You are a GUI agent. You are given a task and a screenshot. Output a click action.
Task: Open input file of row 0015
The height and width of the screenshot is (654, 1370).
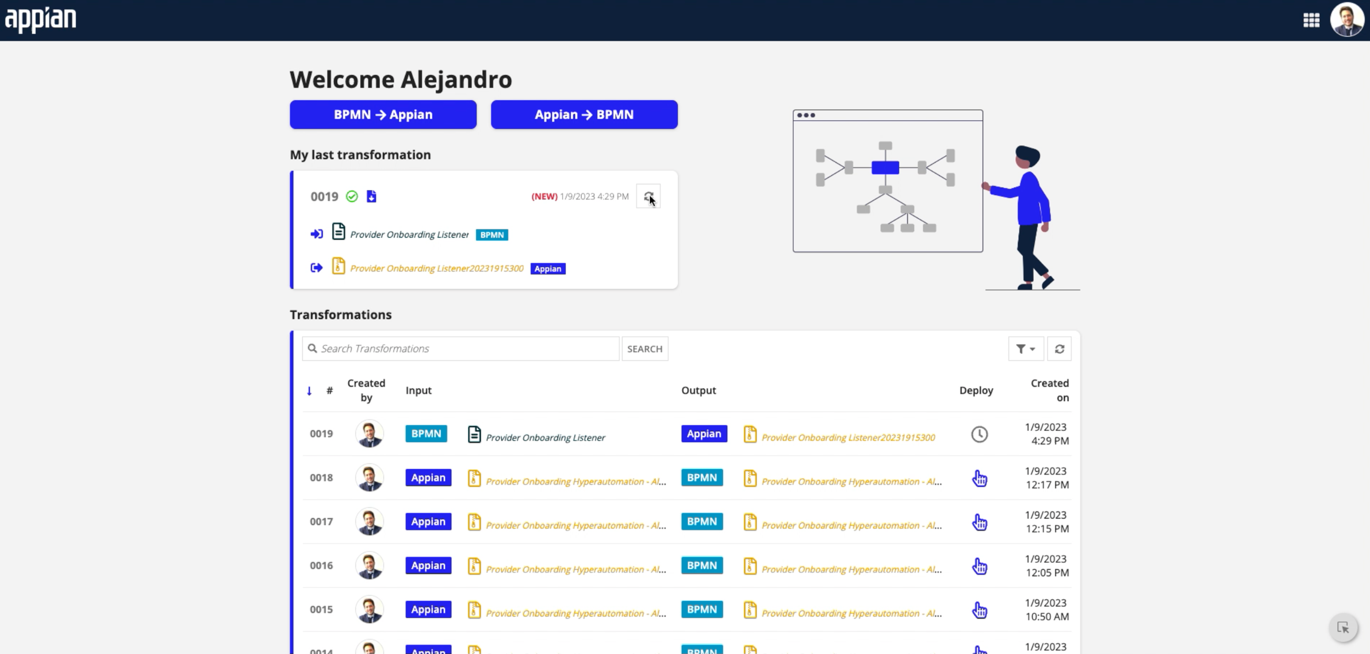(x=575, y=614)
